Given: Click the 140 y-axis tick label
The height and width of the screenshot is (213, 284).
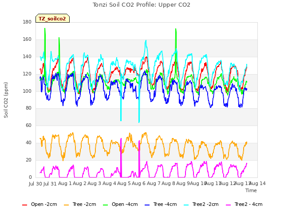Looking at the screenshot, I should click(x=27, y=57).
